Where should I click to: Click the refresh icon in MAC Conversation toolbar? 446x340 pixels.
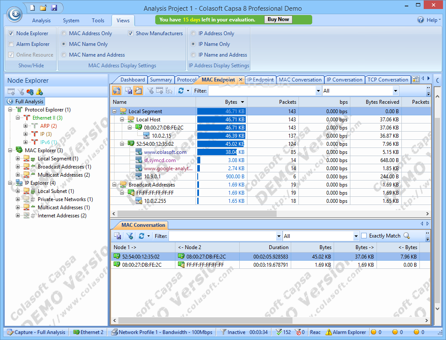[142, 236]
